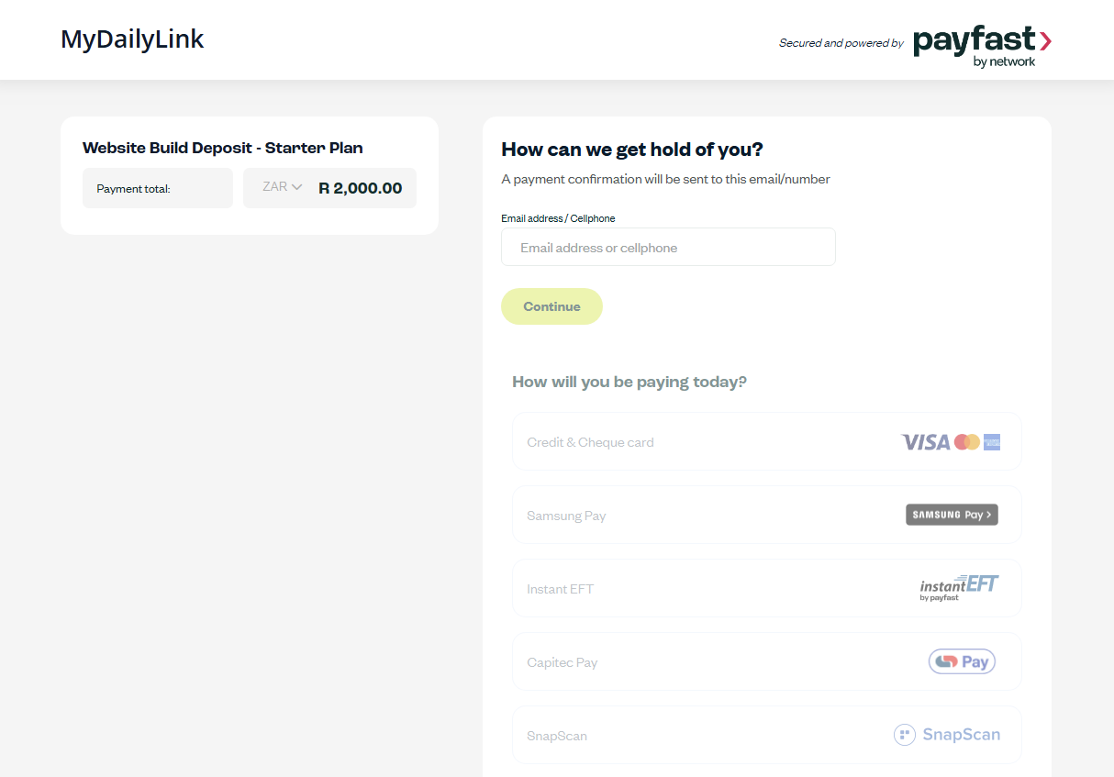The height and width of the screenshot is (777, 1114).
Task: Click the R 2,000.00 payment total amount
Action: tap(360, 188)
